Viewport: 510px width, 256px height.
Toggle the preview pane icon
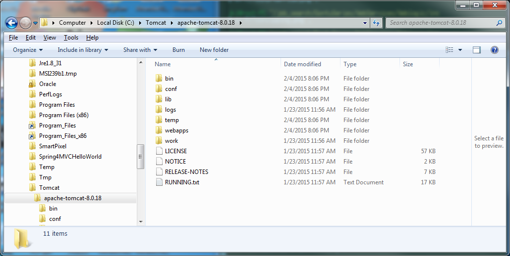(x=477, y=50)
